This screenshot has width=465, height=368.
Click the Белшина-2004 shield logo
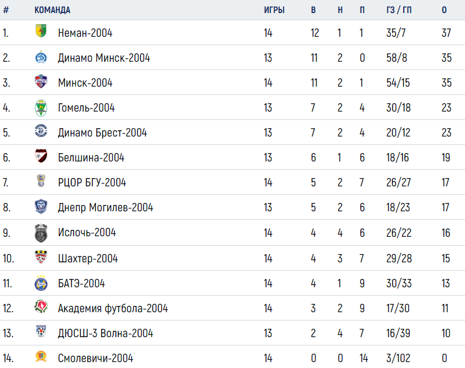[x=41, y=156]
